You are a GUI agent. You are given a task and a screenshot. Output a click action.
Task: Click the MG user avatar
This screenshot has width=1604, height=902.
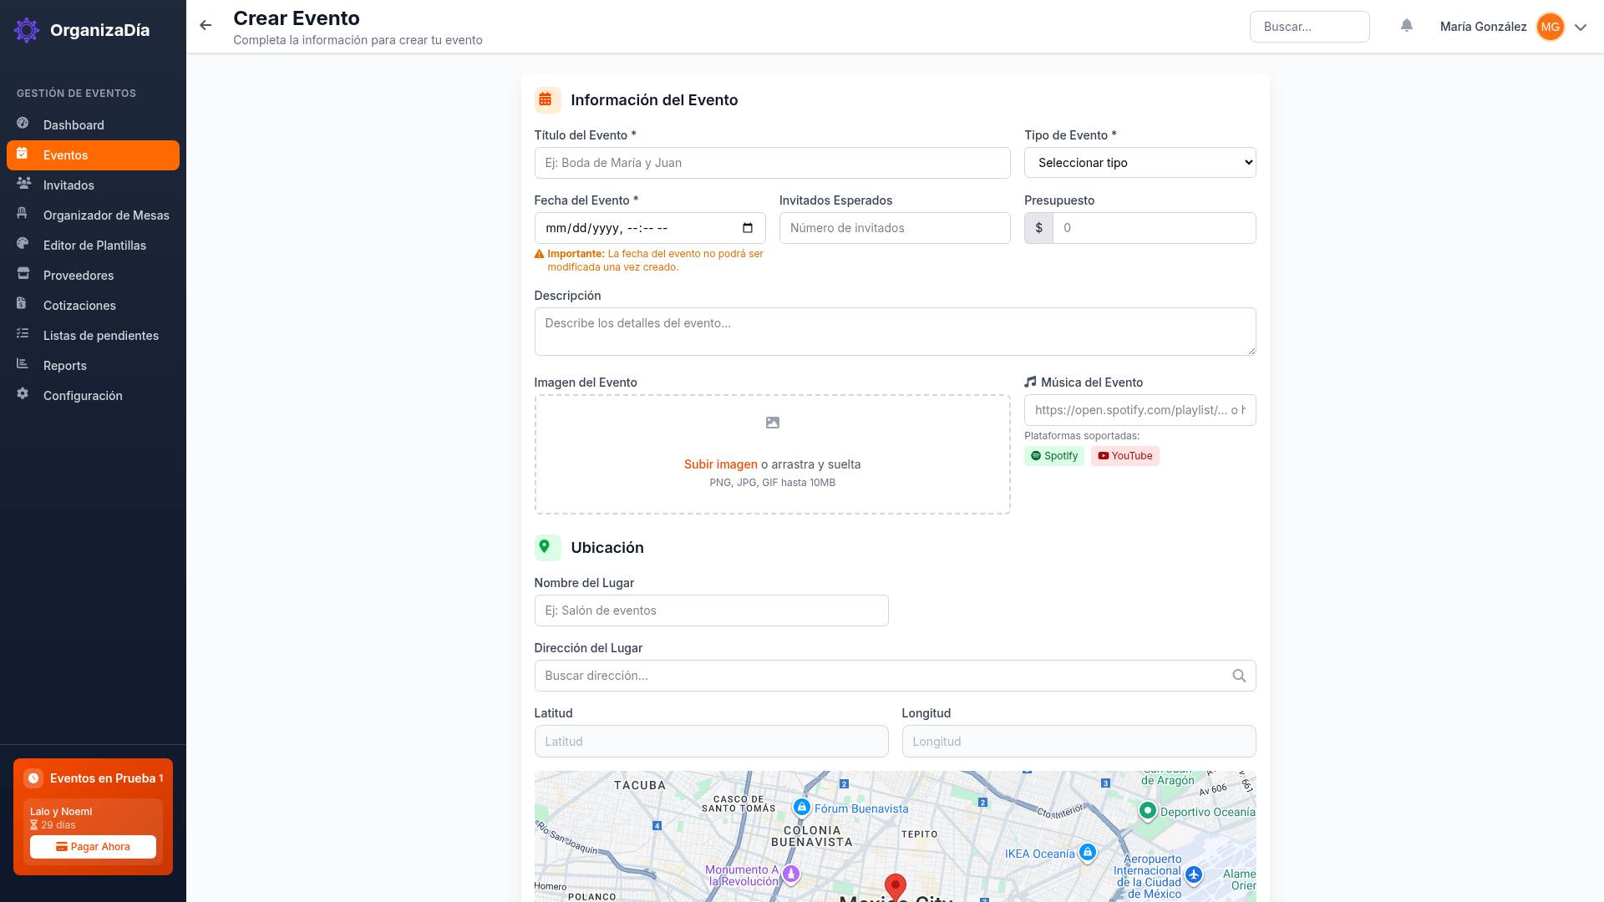coord(1550,27)
